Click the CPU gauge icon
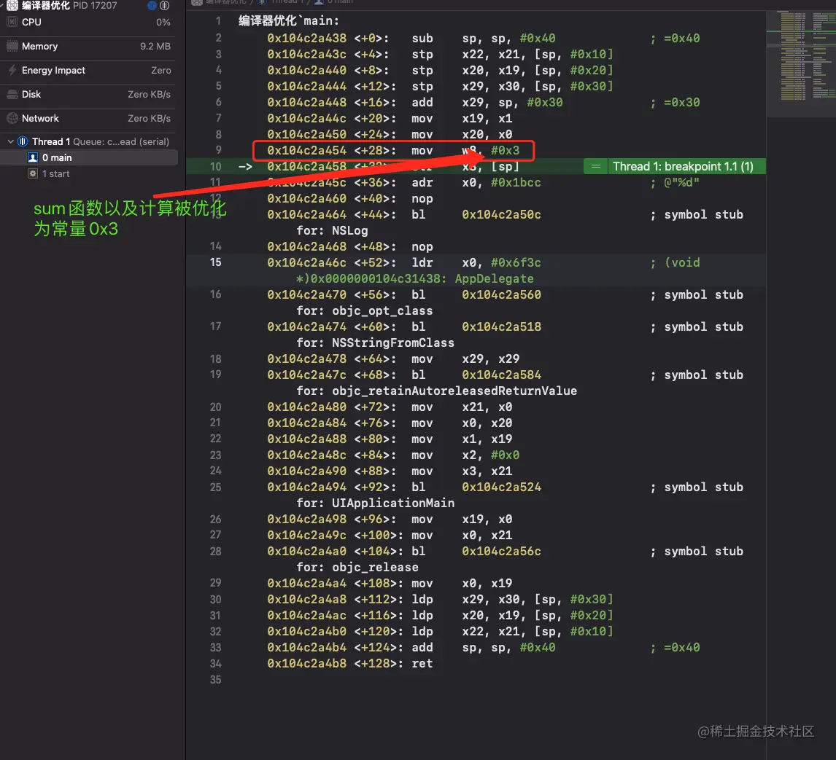Screen dimensions: 836x760 click(x=12, y=23)
